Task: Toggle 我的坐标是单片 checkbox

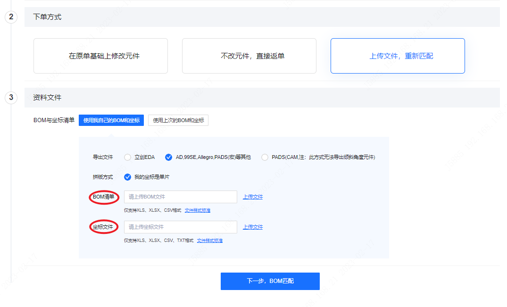Action: pyautogui.click(x=127, y=177)
